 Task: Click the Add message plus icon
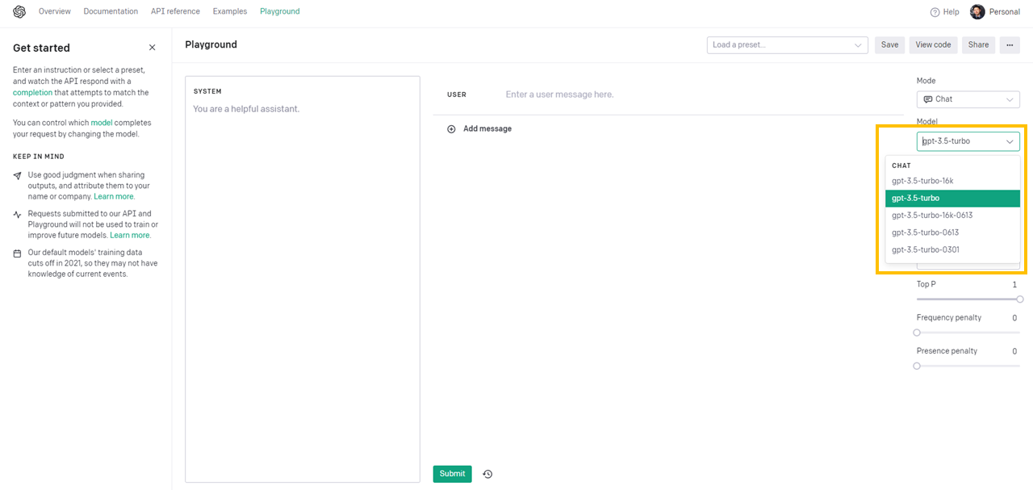[451, 129]
